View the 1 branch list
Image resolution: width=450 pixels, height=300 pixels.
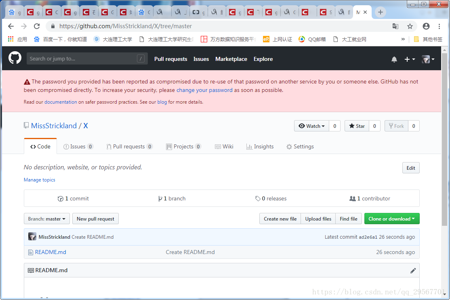pyautogui.click(x=172, y=198)
